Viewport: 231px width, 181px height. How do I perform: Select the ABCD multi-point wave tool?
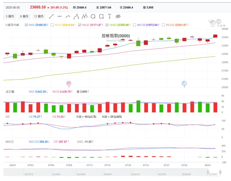pos(85,16)
